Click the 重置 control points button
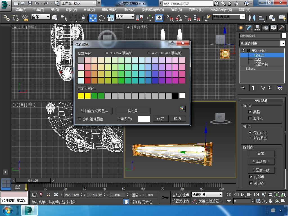Viewport: 288px width, 216px height. 261,154
